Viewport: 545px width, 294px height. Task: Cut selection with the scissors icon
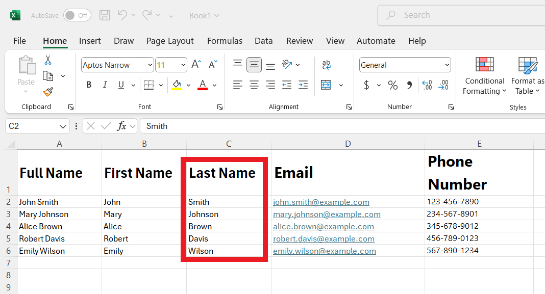pos(48,60)
